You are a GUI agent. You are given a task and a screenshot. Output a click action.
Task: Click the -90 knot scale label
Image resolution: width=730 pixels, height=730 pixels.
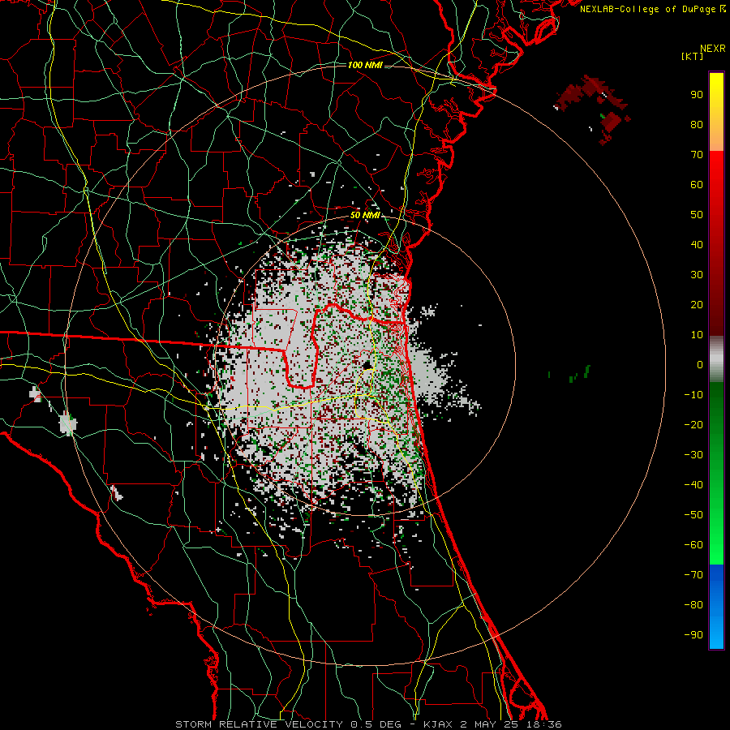coord(693,635)
